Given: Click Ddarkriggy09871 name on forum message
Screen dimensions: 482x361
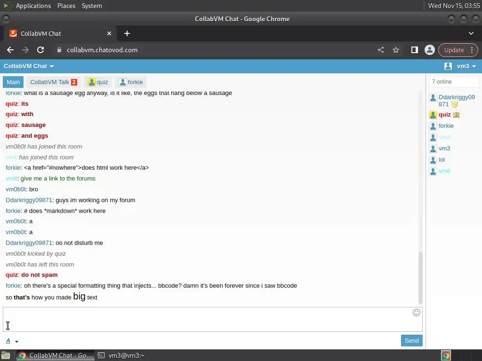Looking at the screenshot, I should [x=29, y=200].
